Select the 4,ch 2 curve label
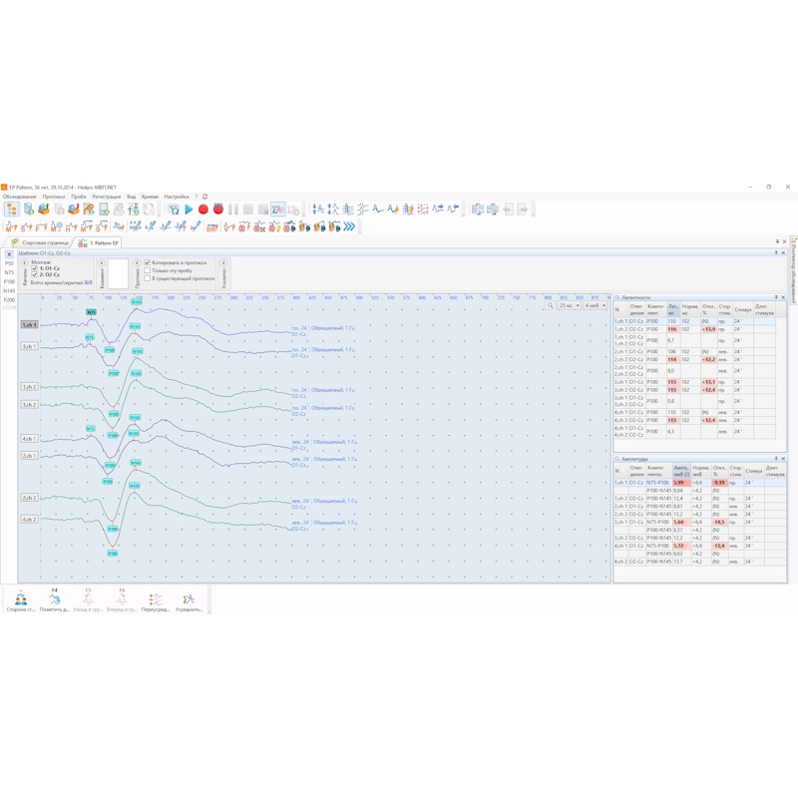798x798 pixels. (x=30, y=520)
